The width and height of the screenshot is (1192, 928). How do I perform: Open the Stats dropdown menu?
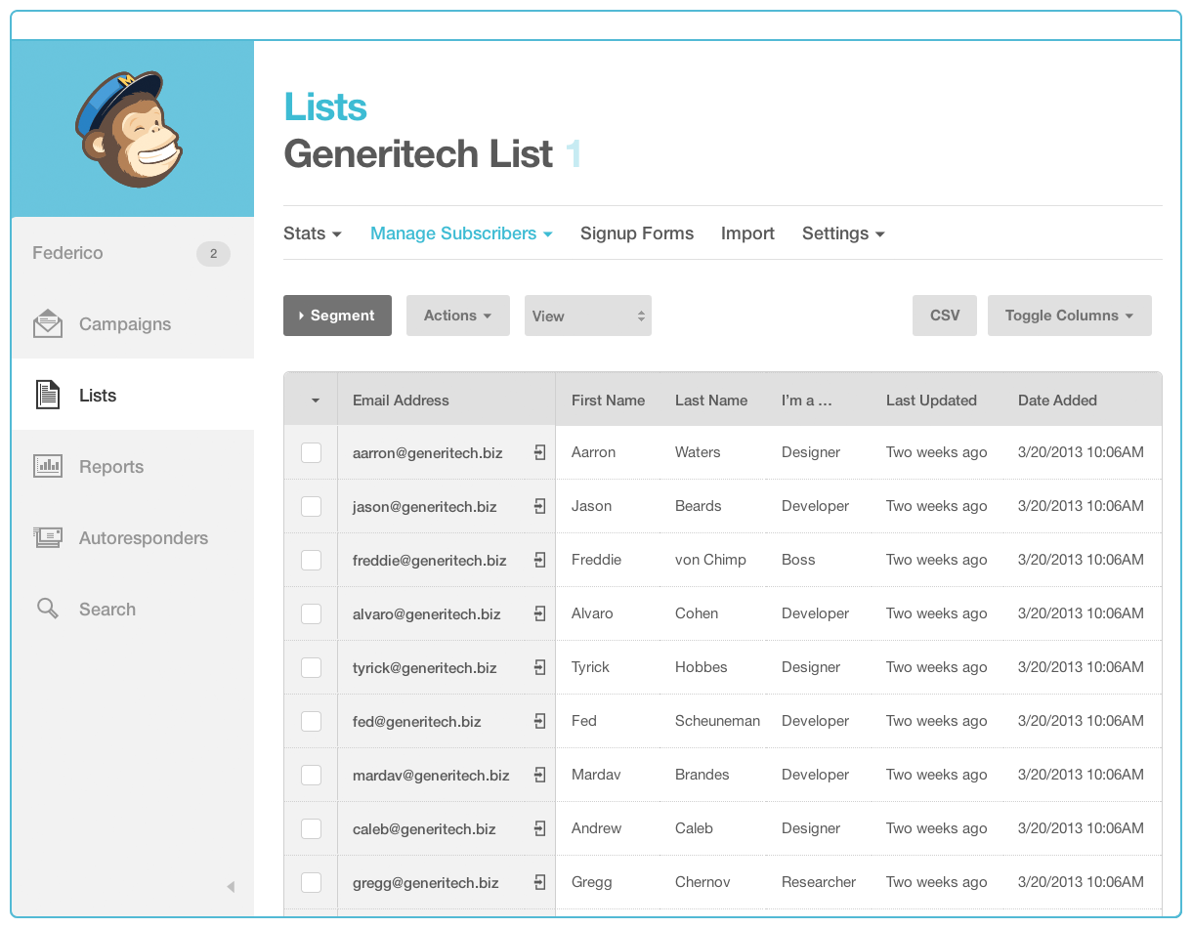tap(313, 233)
